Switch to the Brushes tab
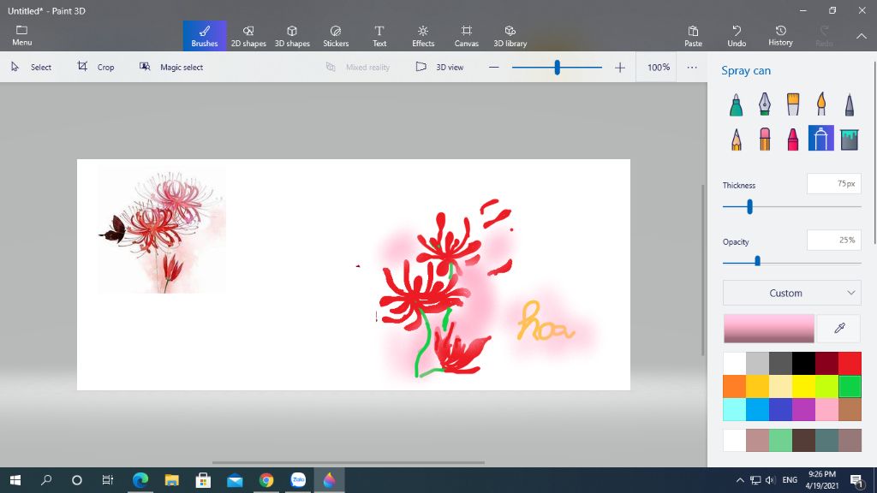 (x=205, y=36)
